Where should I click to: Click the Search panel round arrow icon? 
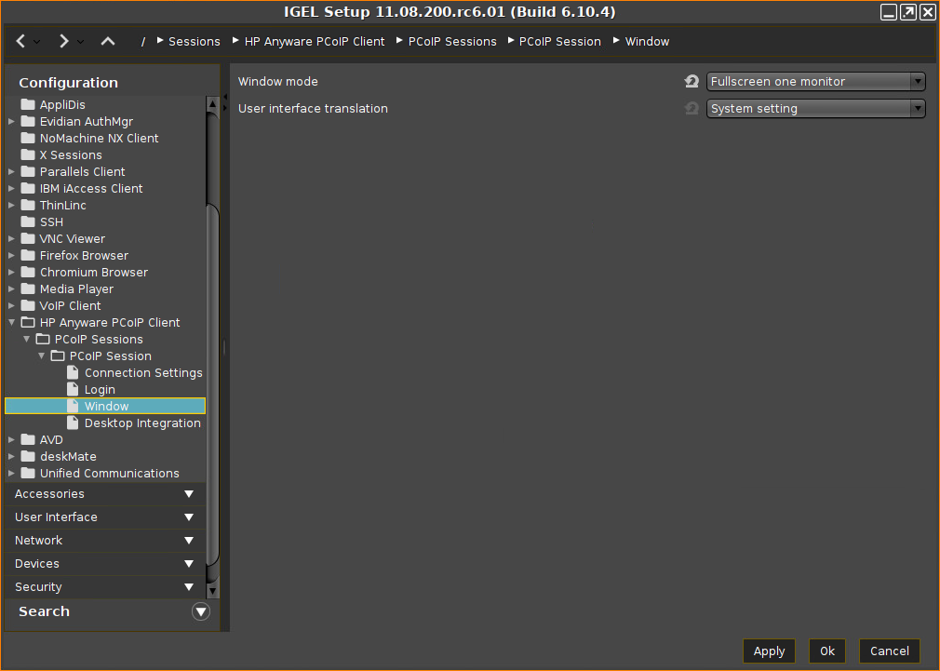201,611
